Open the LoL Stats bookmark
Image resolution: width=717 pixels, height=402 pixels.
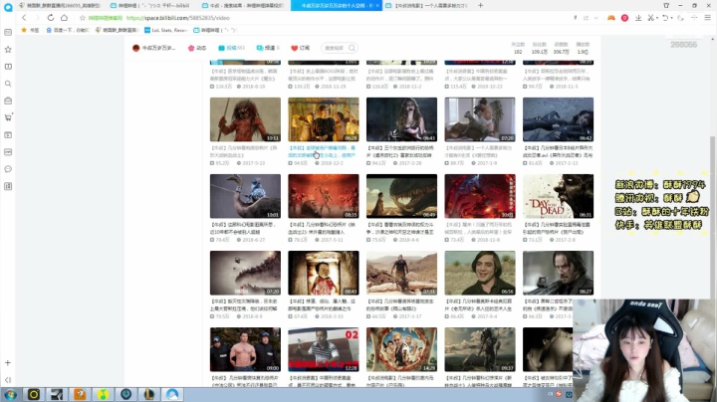pos(165,30)
